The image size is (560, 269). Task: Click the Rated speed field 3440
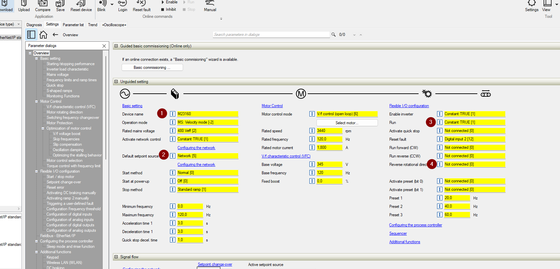coord(330,131)
